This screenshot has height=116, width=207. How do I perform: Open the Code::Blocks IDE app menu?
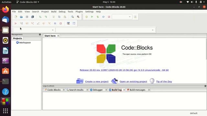point(28,2)
